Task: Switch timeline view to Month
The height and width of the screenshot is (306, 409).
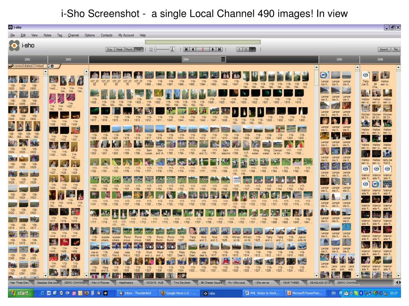Action: click(x=129, y=49)
